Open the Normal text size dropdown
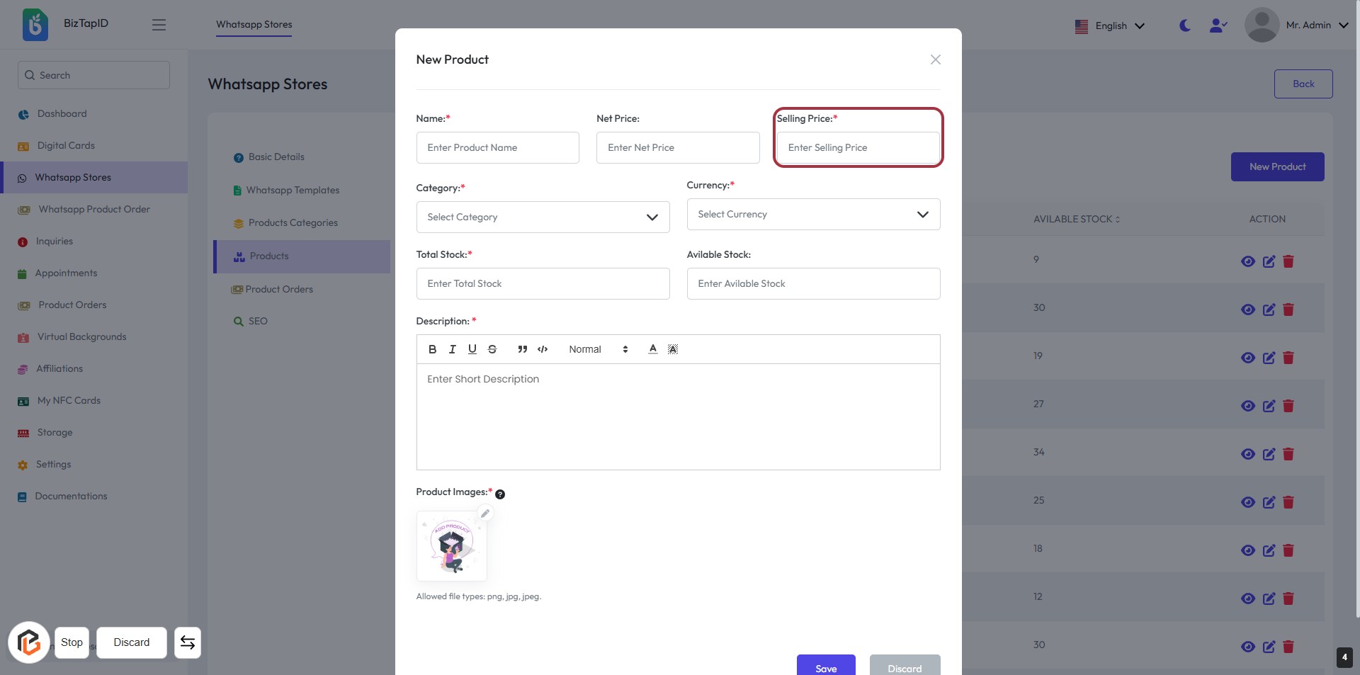 point(599,349)
